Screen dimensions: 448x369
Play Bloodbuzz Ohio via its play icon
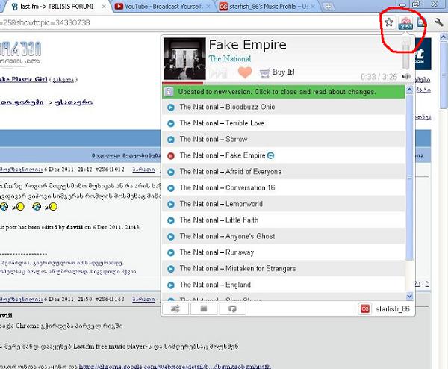(171, 107)
